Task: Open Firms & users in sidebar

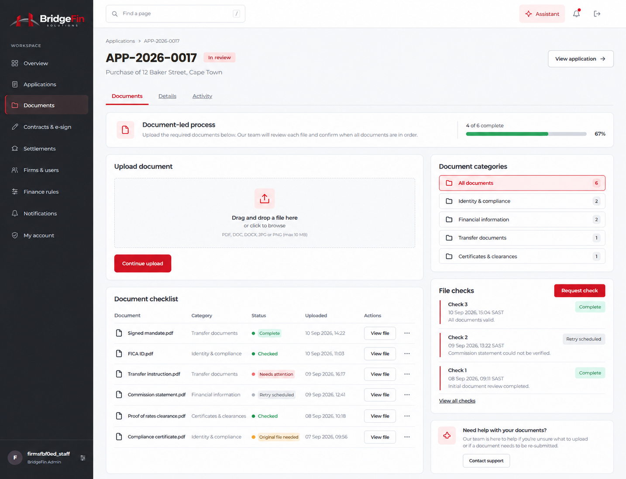Action: (47, 170)
